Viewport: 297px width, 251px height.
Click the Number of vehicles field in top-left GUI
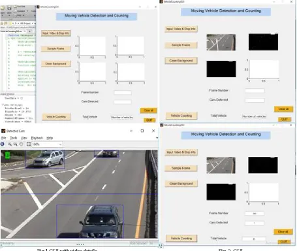tap(122, 117)
